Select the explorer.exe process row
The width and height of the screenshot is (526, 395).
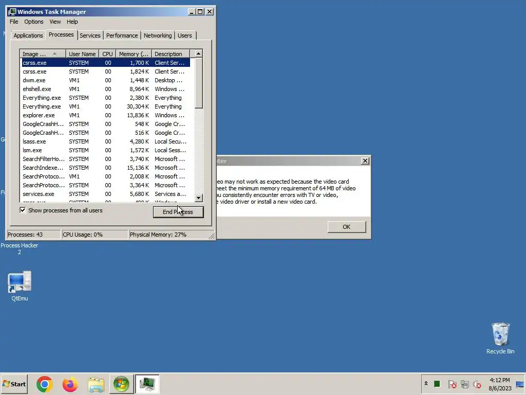106,115
